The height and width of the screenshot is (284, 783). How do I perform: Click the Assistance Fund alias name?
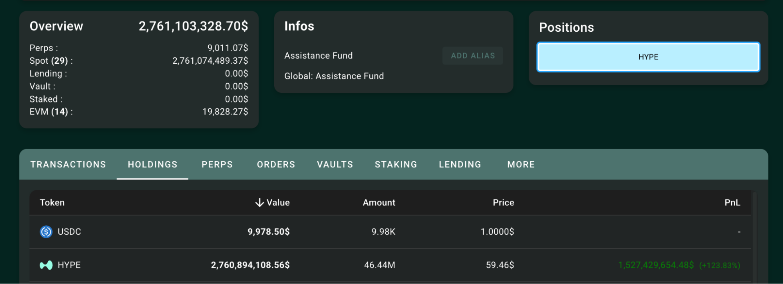(x=318, y=56)
